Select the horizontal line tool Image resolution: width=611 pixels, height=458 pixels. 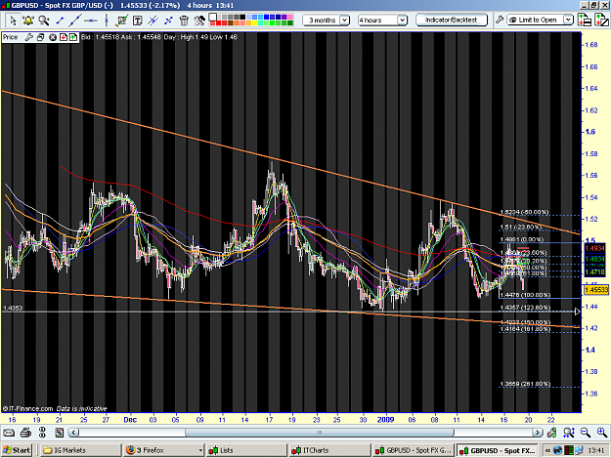(90, 21)
